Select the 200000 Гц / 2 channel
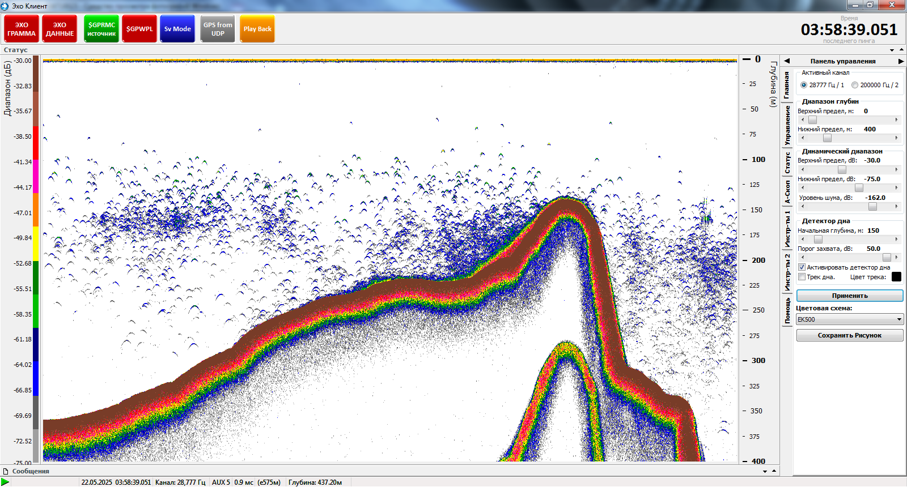 click(x=855, y=85)
